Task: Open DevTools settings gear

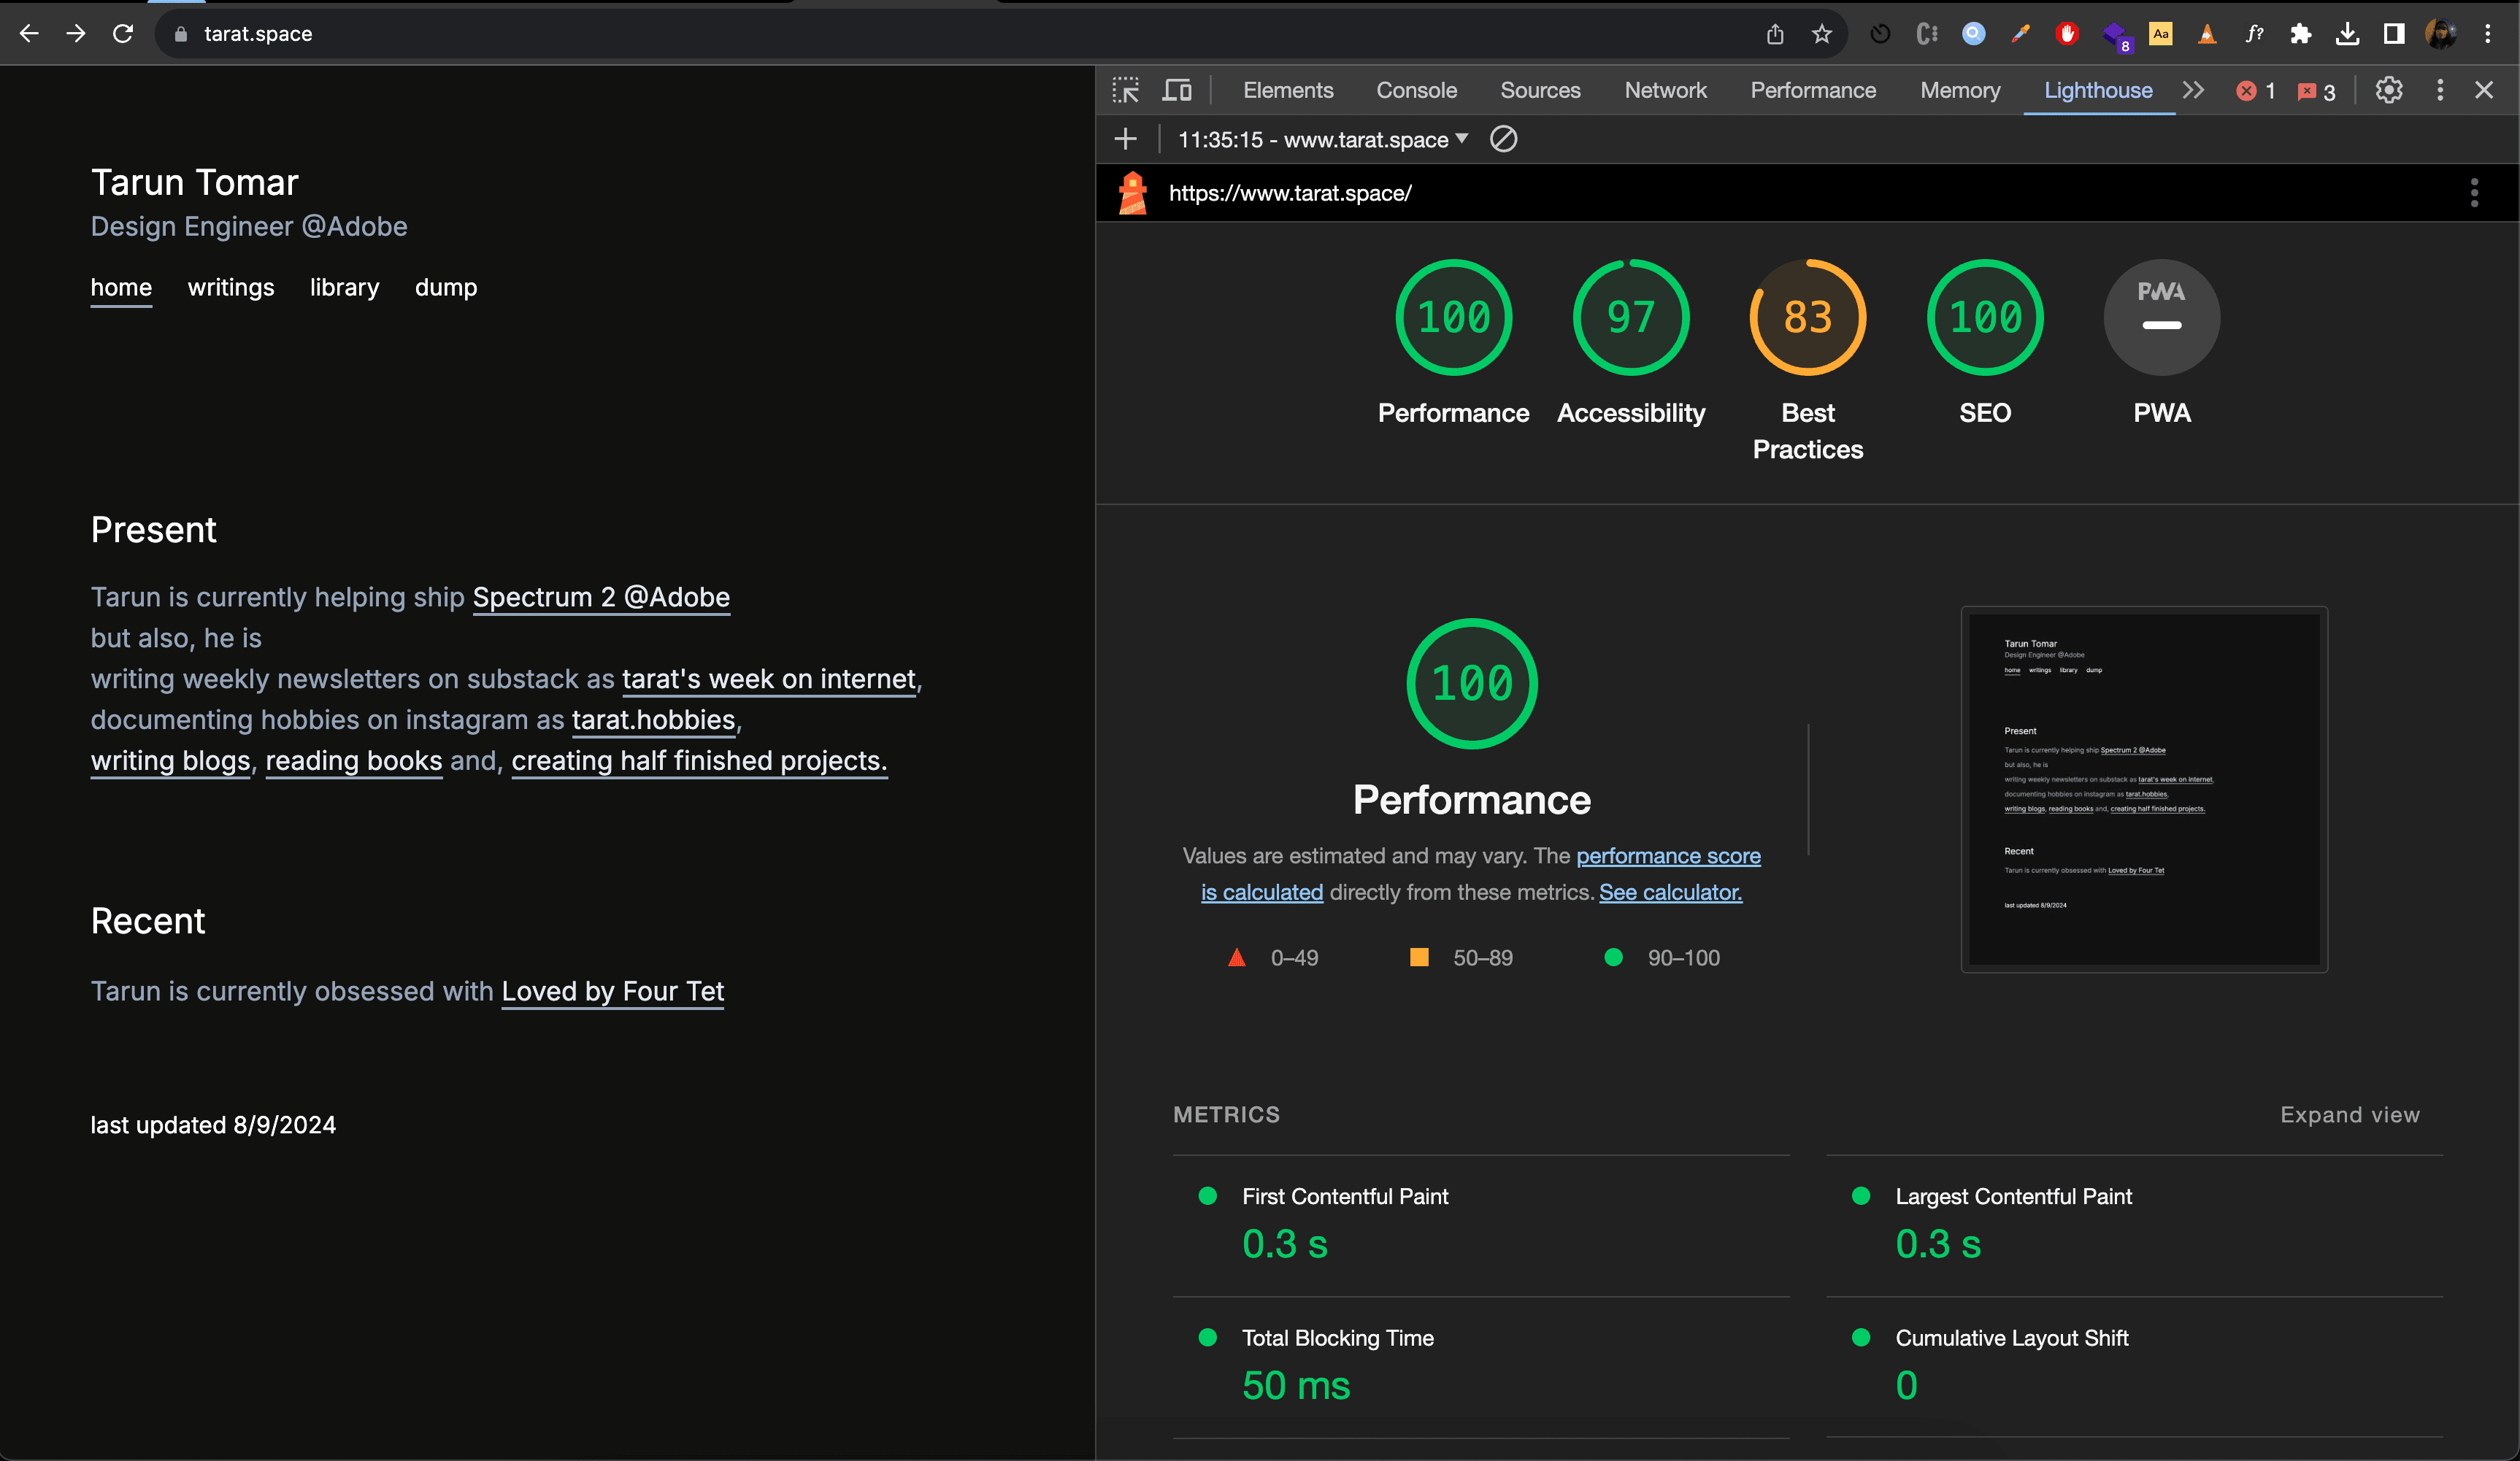Action: [2389, 90]
